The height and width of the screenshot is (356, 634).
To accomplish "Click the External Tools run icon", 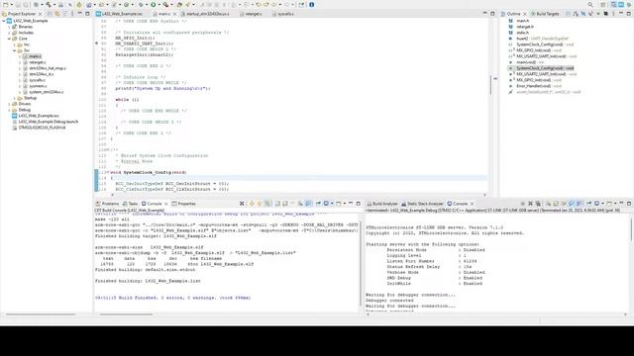I will pyautogui.click(x=165, y=5).
